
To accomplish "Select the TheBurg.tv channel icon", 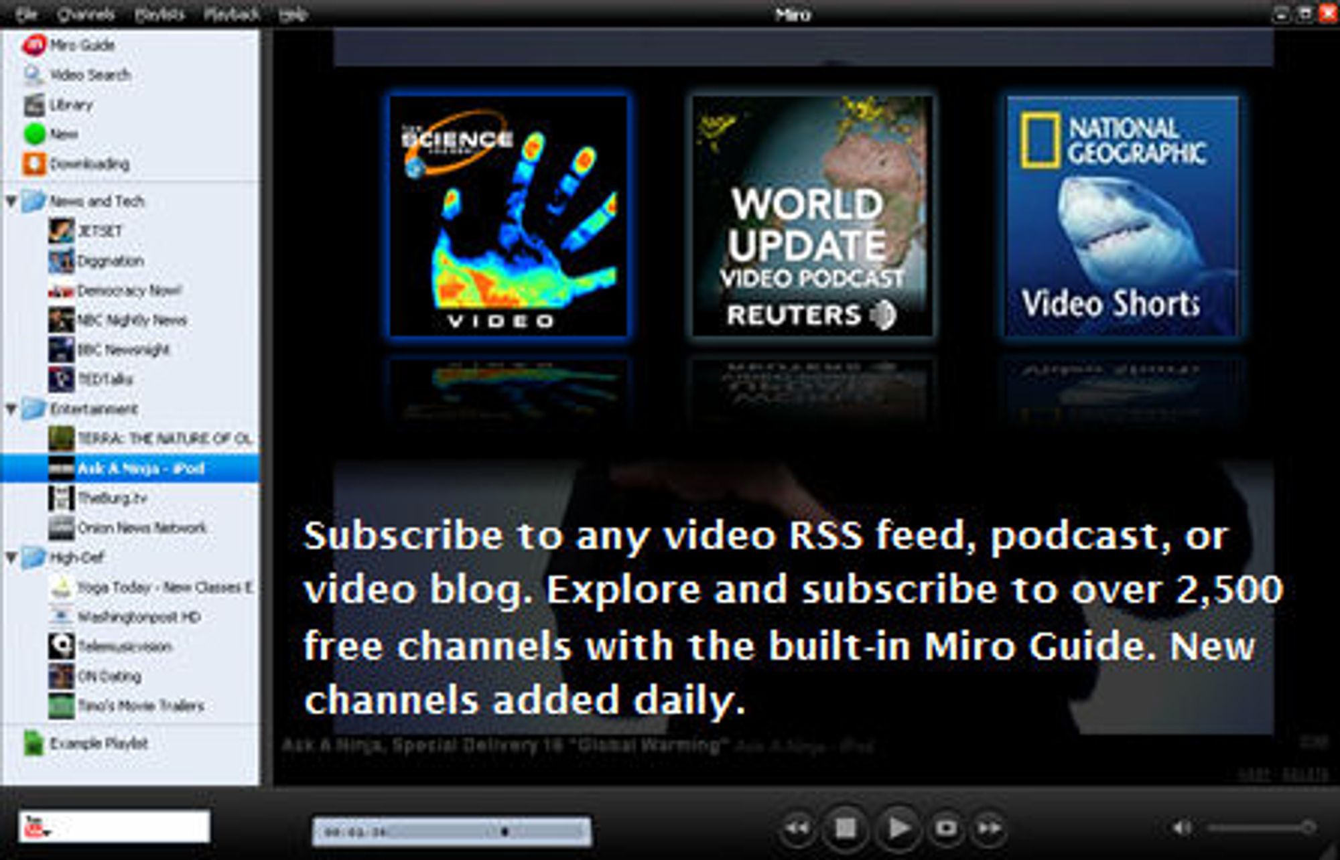I will point(61,498).
